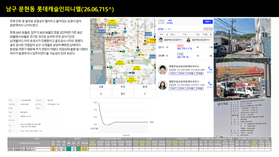
Task: Open 꿀벌부동산공인중개사사무소 agent profile photo
Action: pos(162,70)
